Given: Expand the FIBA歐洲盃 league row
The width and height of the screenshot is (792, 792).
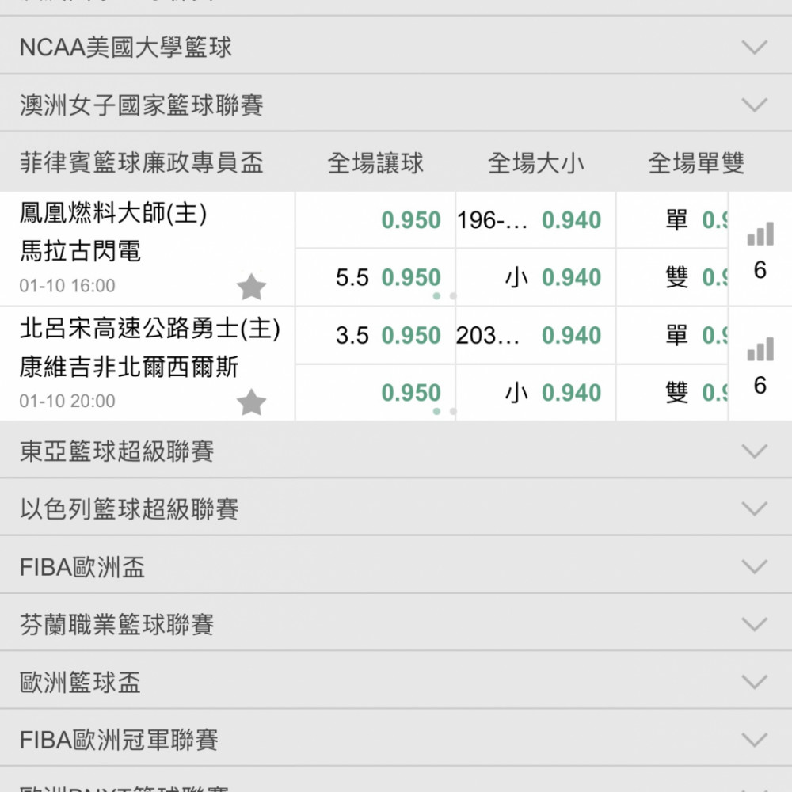Looking at the screenshot, I should click(x=396, y=566).
